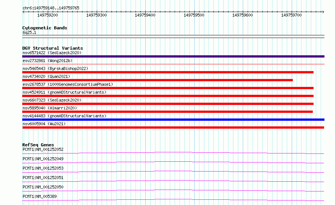Click ruler position 149759400
This screenshot has width=335, height=205.
[145, 15]
